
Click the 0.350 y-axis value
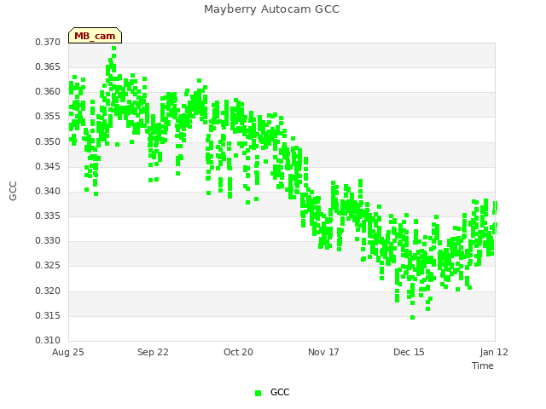48,141
